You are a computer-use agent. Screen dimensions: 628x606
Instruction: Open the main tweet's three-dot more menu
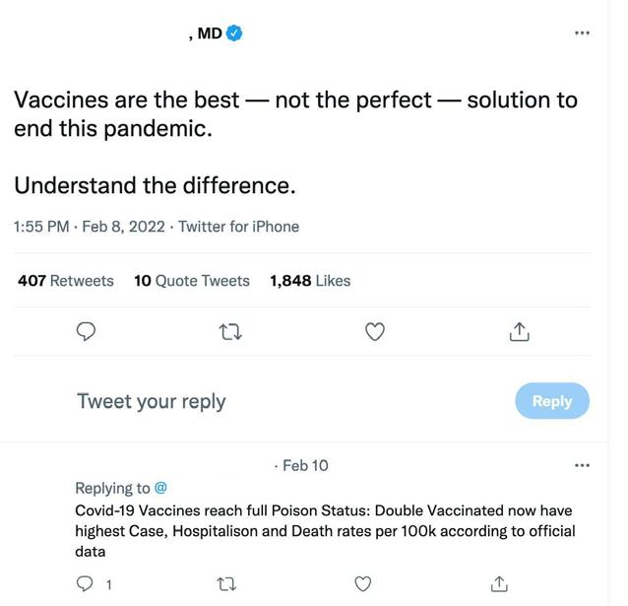582,33
